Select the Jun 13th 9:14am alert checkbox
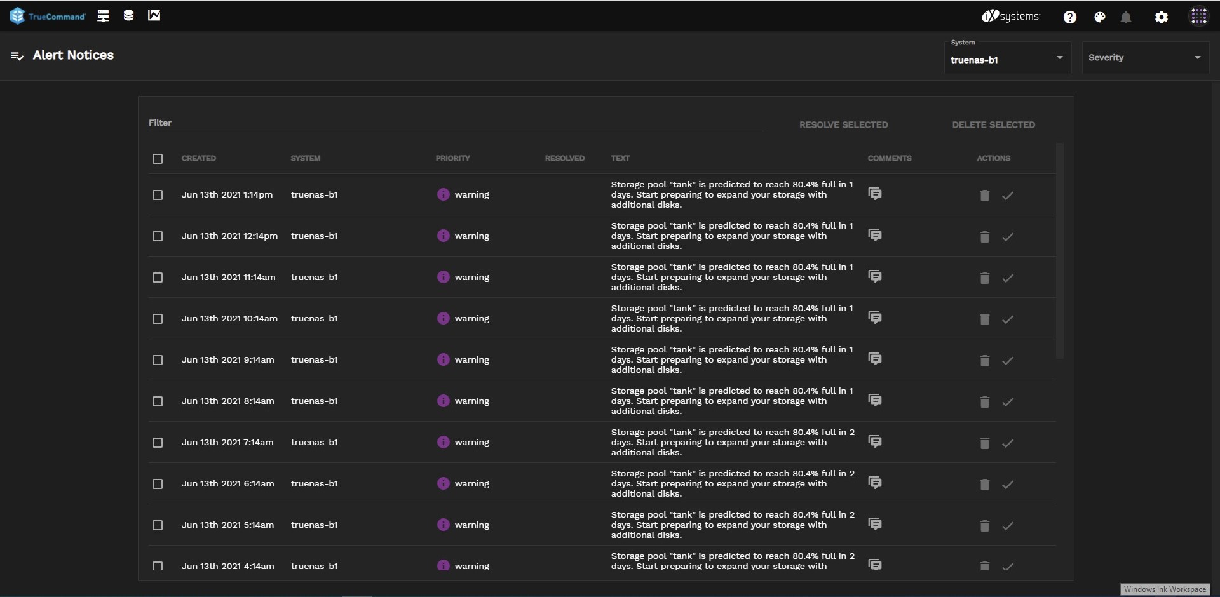Viewport: 1220px width, 597px height. coord(158,360)
